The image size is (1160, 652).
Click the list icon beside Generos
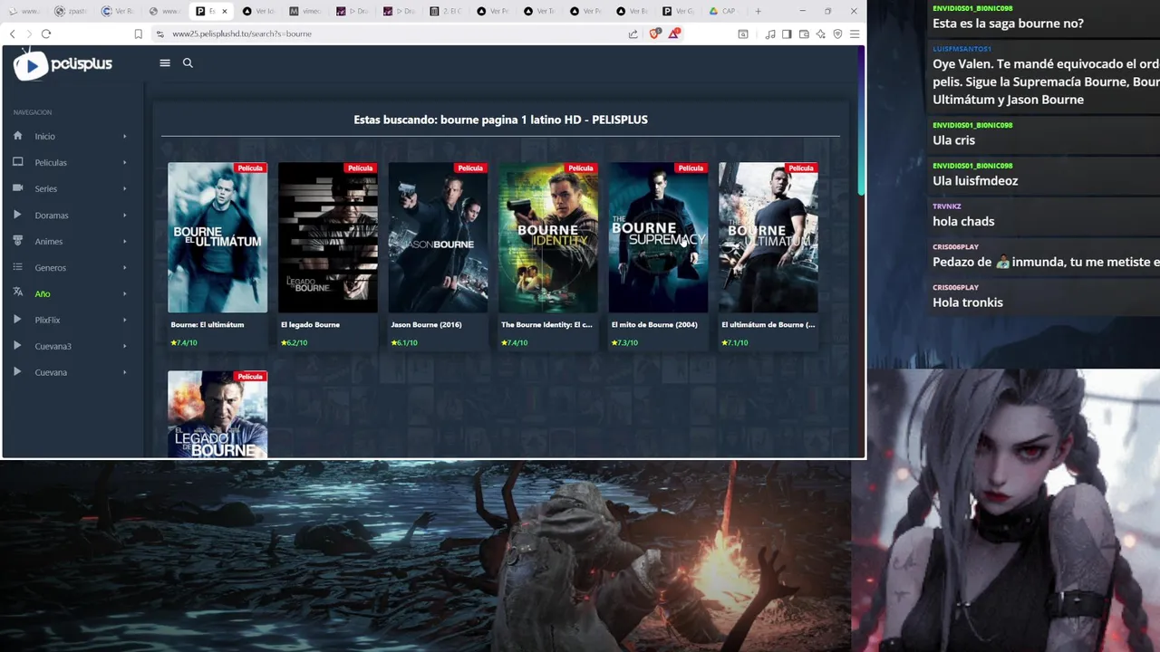point(17,267)
